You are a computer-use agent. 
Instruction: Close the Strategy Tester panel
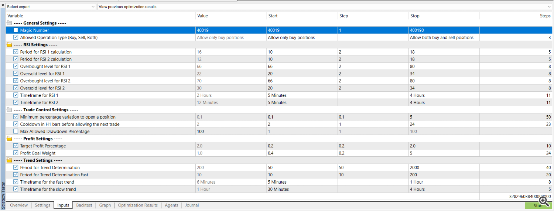(x=3, y=5)
